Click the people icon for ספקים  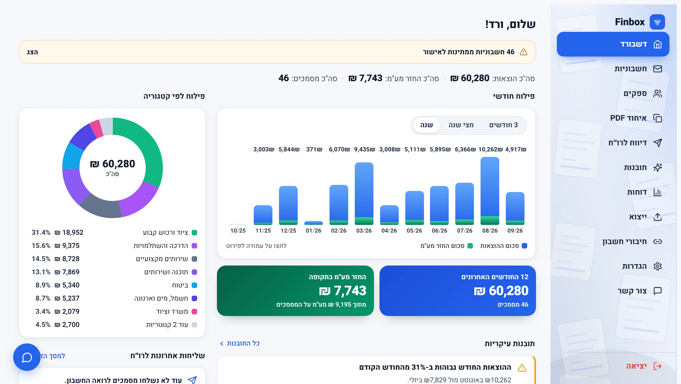(x=657, y=94)
